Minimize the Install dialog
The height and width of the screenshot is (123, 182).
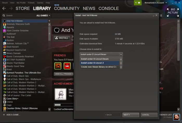pos(153,16)
